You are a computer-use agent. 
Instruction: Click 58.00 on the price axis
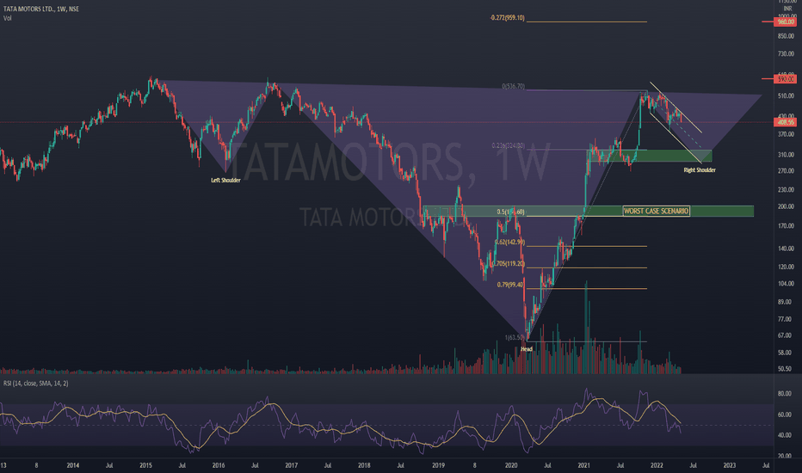point(787,353)
